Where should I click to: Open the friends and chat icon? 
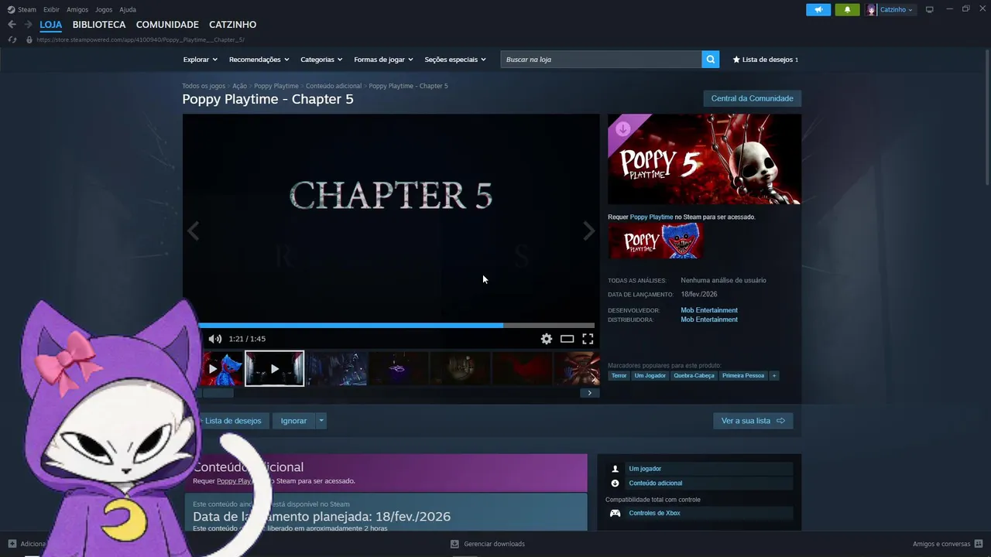tap(979, 544)
